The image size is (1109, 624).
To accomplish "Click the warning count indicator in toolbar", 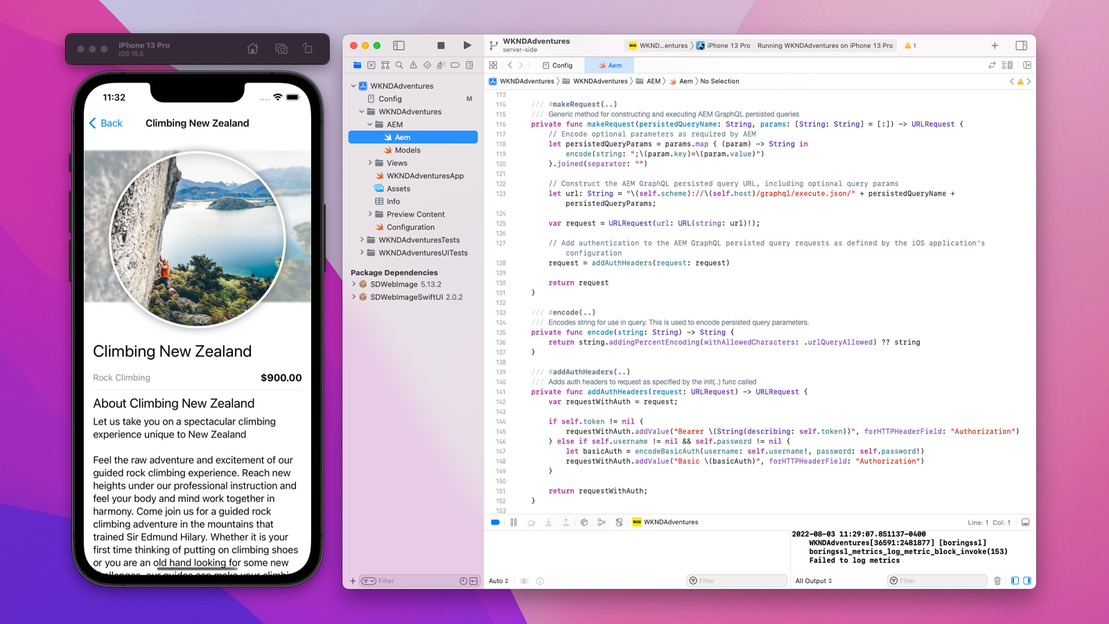I will 910,46.
